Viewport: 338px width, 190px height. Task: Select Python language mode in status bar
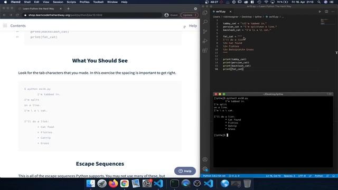pos(318,176)
